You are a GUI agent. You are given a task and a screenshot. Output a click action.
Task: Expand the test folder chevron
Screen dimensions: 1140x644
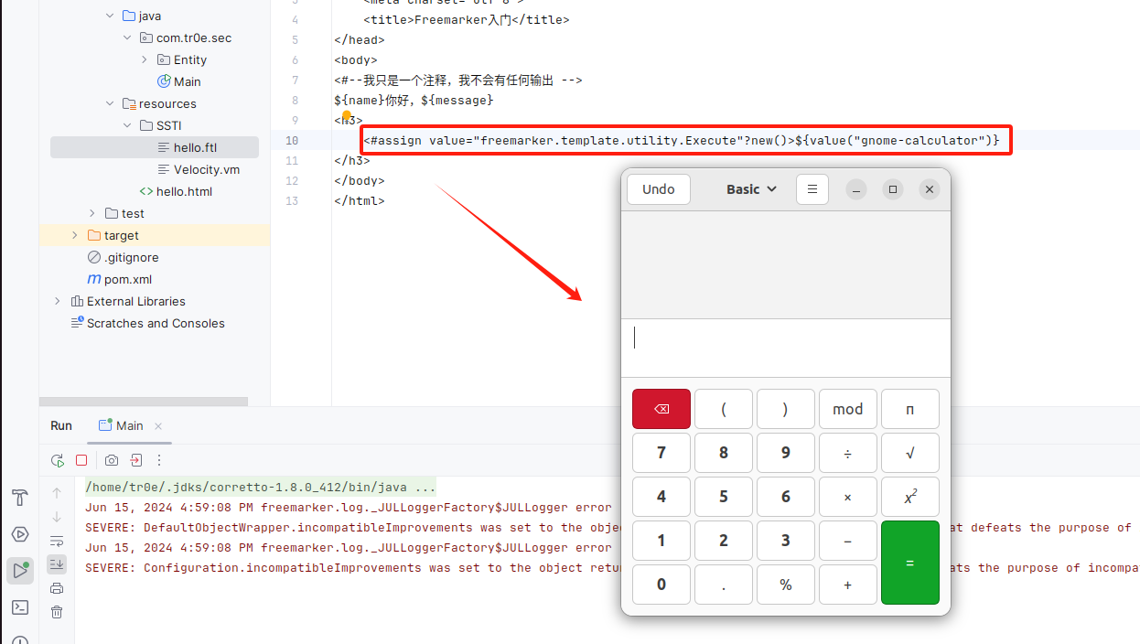(92, 213)
